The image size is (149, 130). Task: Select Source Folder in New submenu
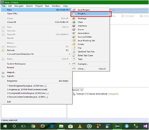(91, 37)
